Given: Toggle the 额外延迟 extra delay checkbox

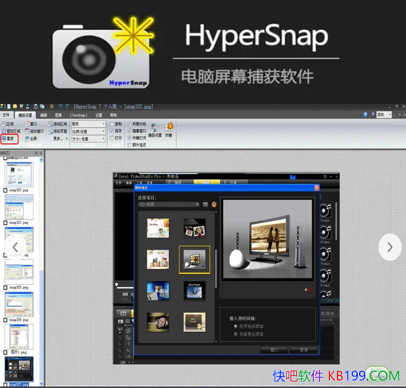Looking at the screenshot, I should [x=129, y=145].
